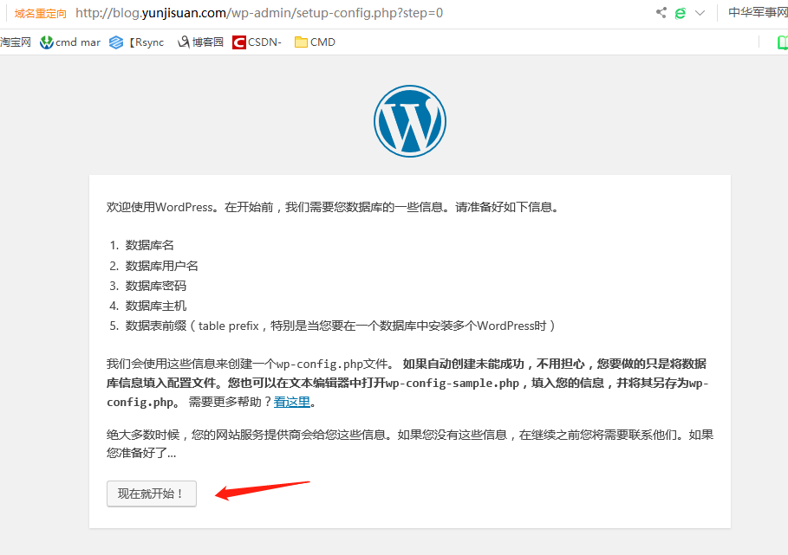
Task: Open the CMD bookmarks folder
Action: [315, 42]
